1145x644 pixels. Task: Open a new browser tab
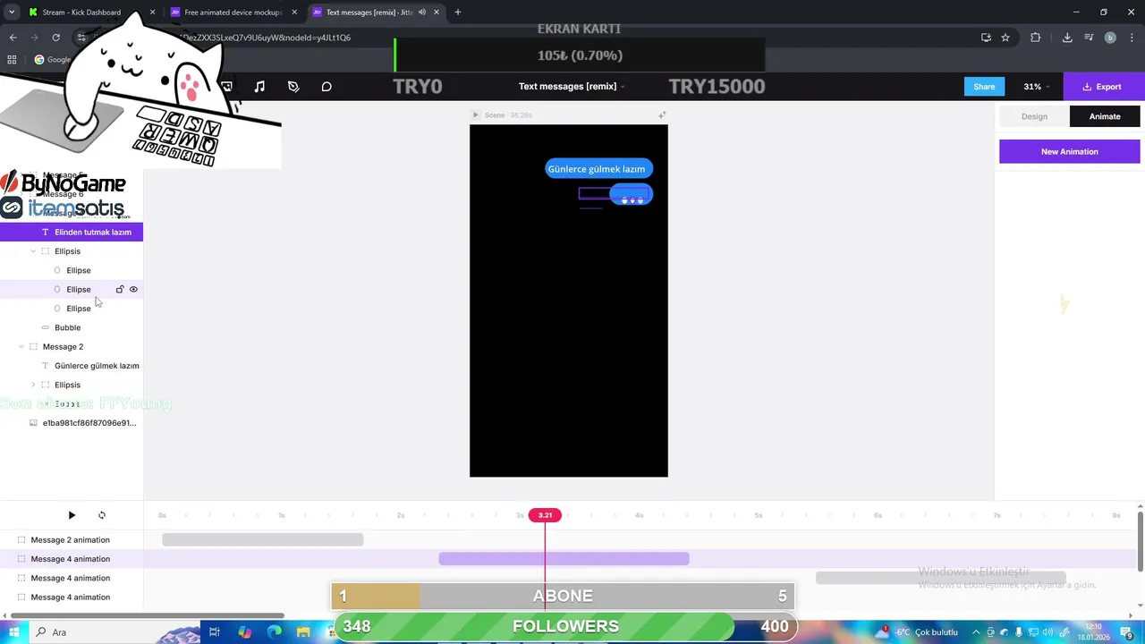tap(457, 13)
